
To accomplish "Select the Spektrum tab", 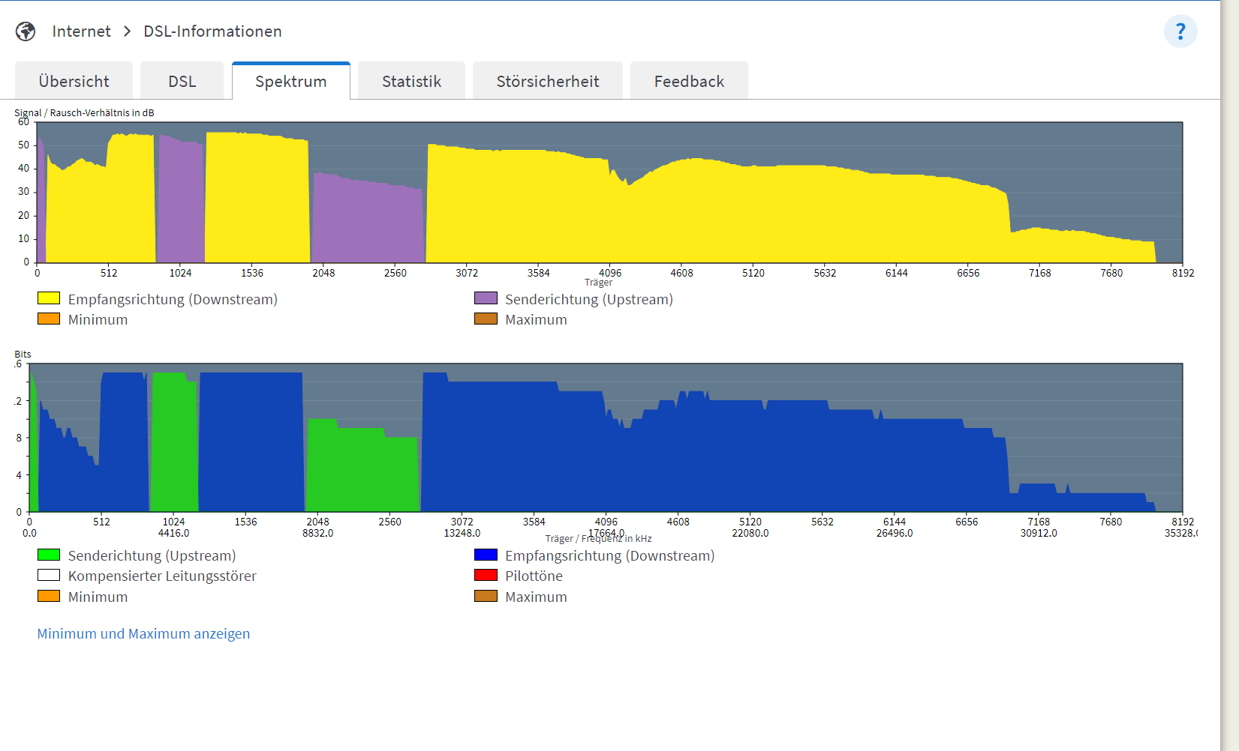I will pyautogui.click(x=291, y=81).
